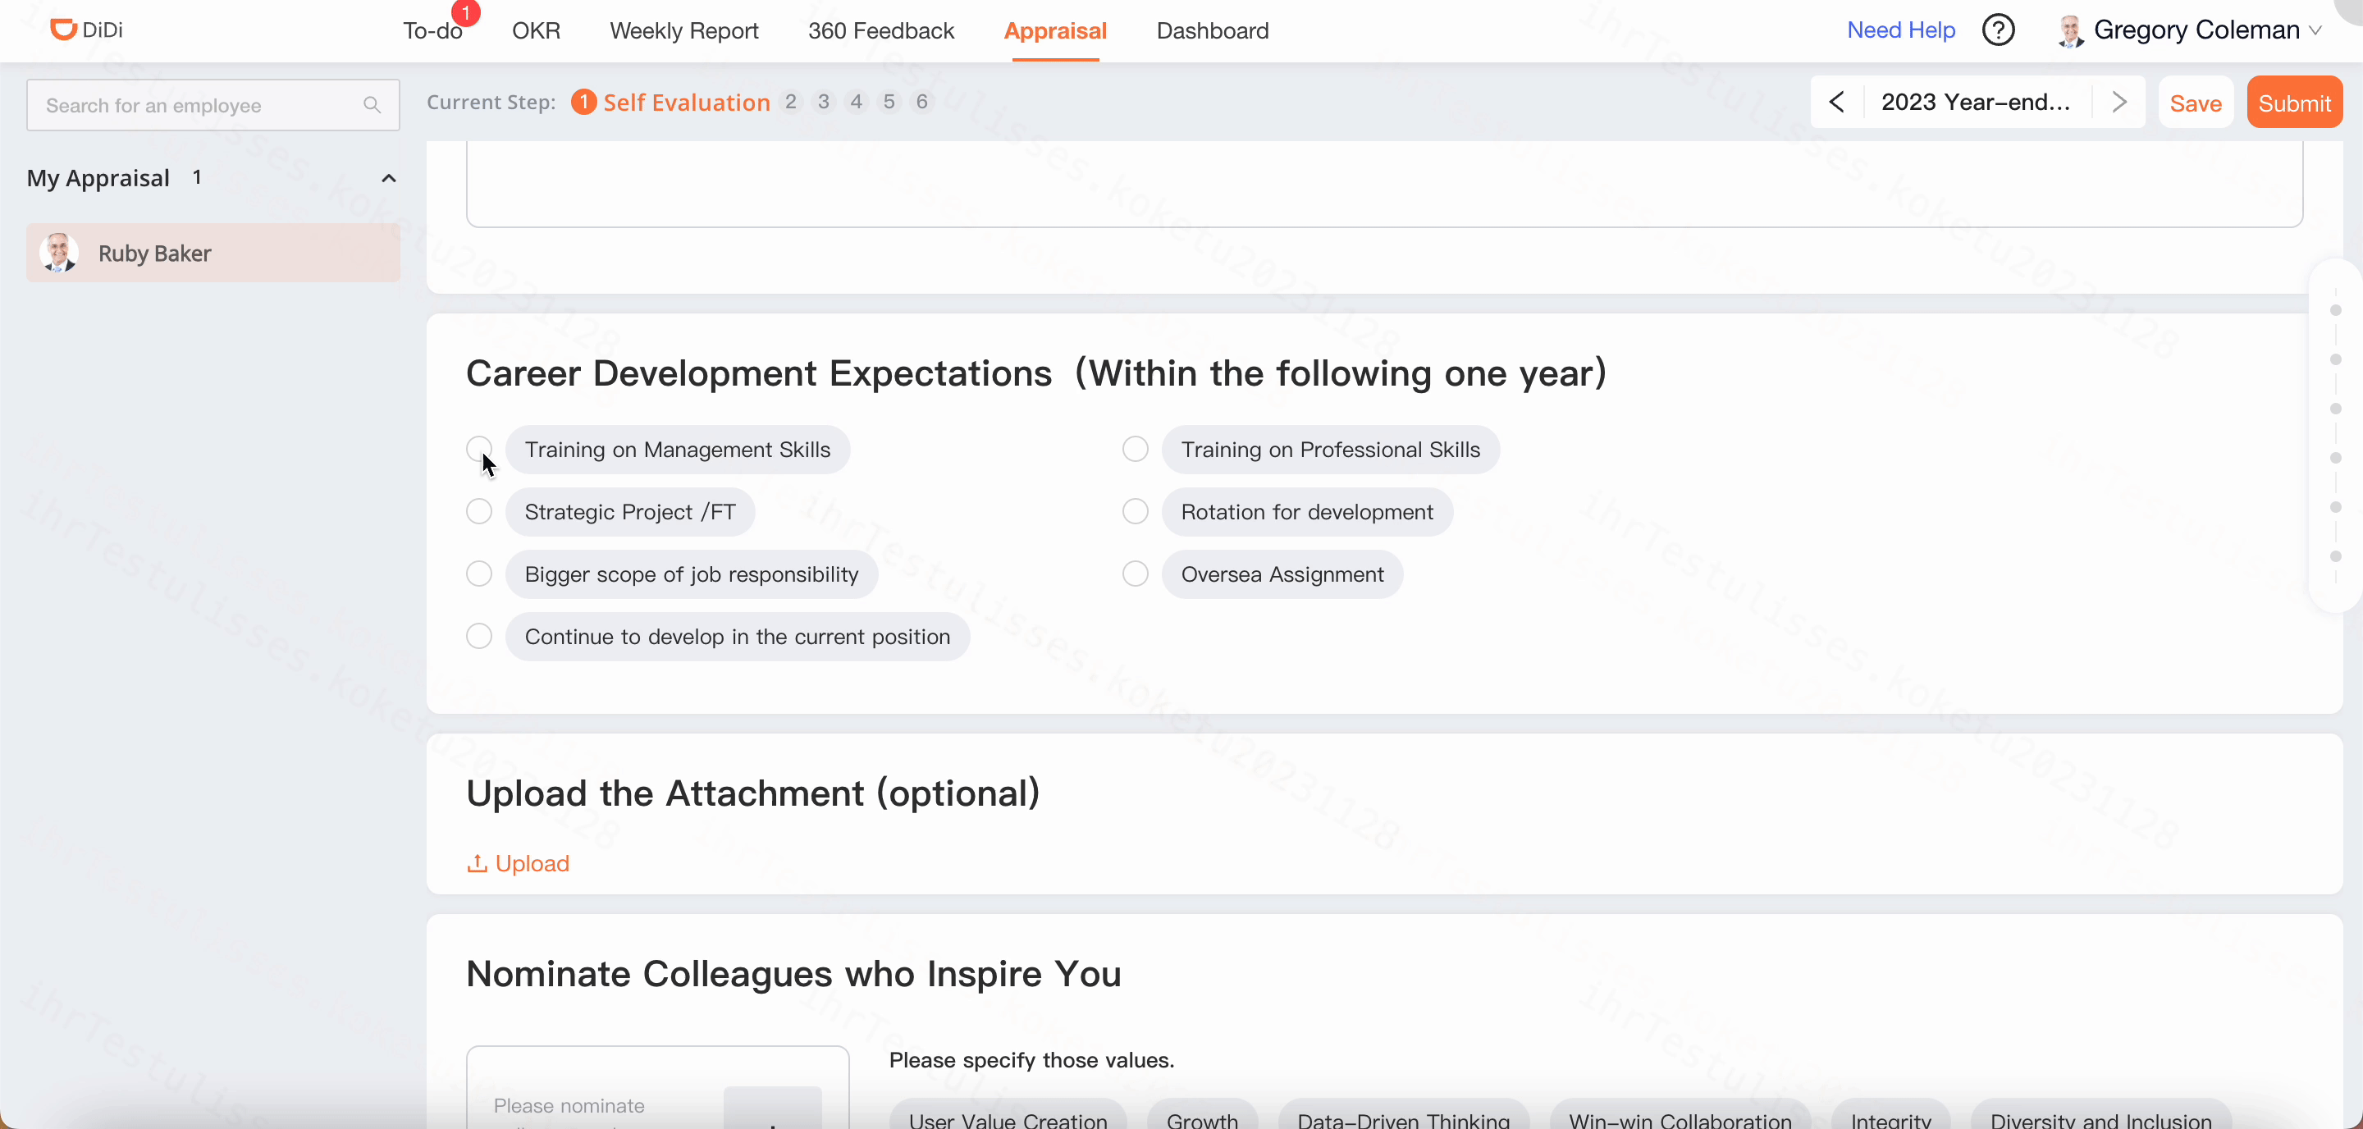Switch to the OKR tab

tap(536, 30)
